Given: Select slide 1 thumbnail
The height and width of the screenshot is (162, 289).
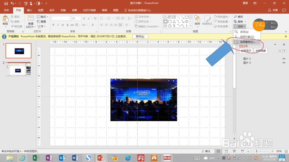Looking at the screenshot, I should 18,51.
